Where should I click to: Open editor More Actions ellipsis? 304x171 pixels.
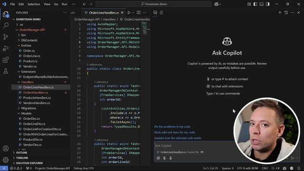click(144, 13)
